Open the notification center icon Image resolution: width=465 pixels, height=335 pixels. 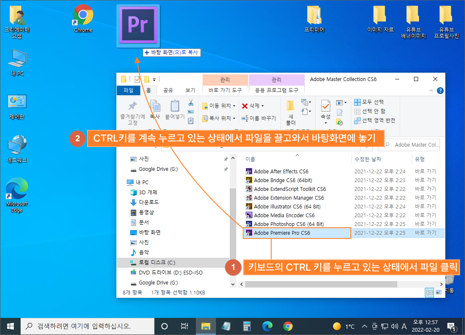pos(452,327)
